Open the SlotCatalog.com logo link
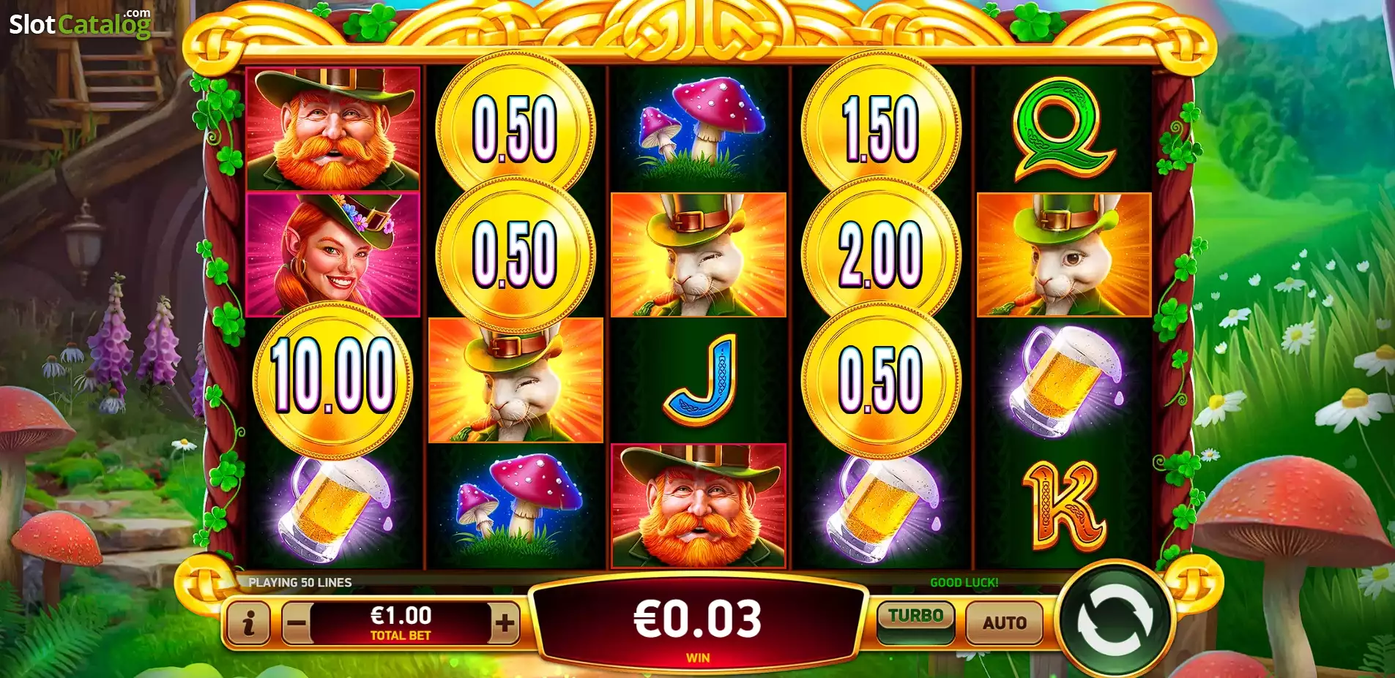 point(80,23)
